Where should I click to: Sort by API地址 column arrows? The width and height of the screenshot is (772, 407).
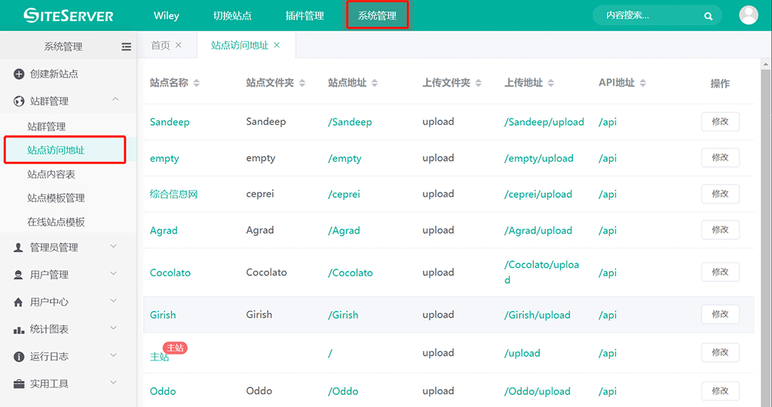(x=643, y=83)
